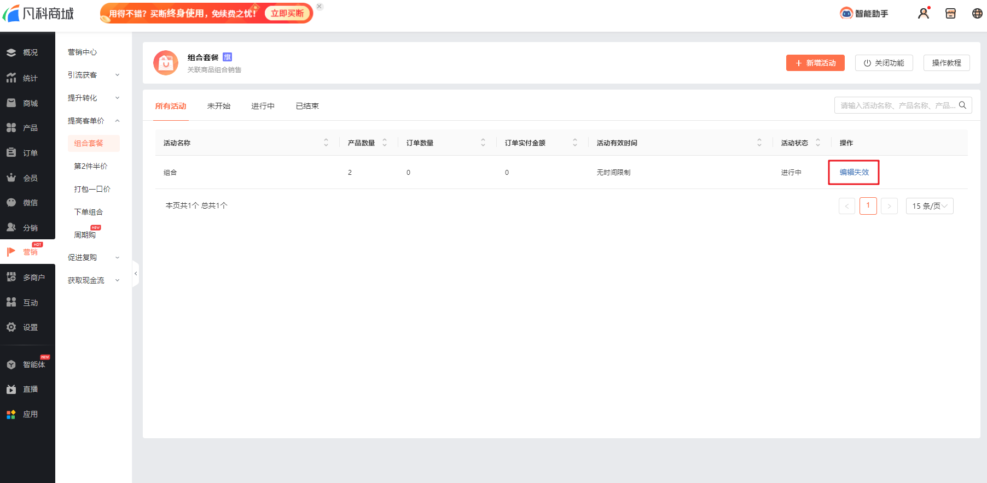987x483 pixels.
Task: Select the 互动 interaction sidebar icon
Action: (11, 302)
